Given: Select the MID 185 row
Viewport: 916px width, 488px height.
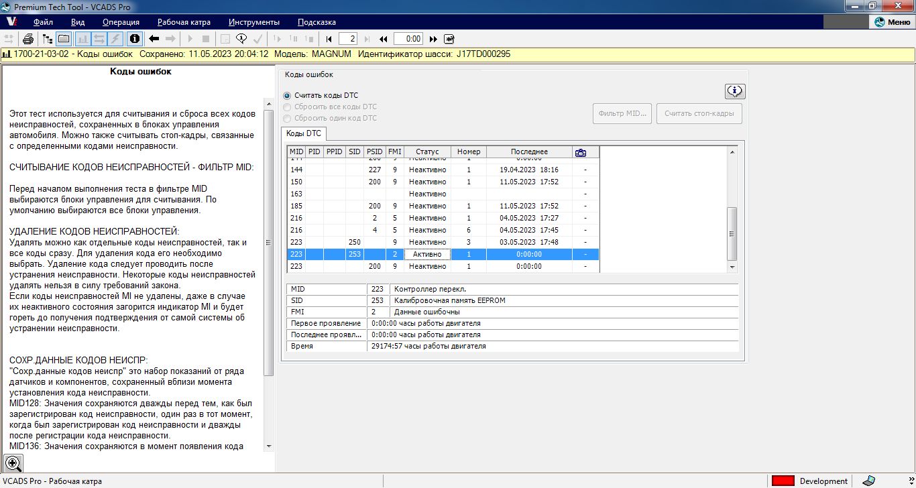Looking at the screenshot, I should click(443, 206).
